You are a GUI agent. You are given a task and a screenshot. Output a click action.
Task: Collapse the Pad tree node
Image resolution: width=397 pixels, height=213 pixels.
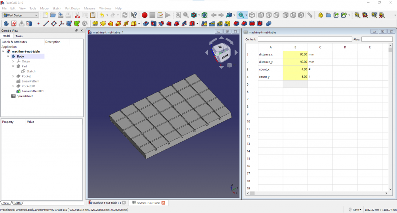[13, 66]
